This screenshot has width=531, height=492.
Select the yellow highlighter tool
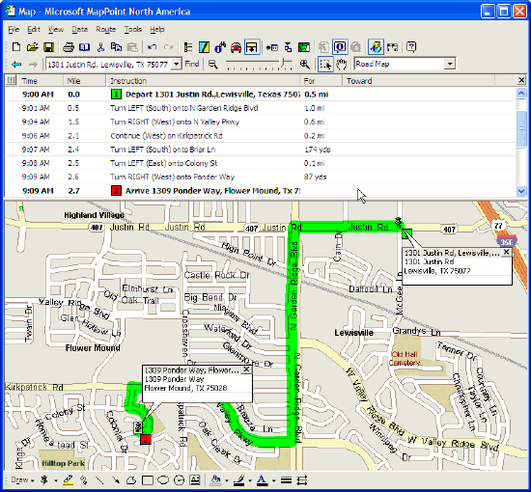point(69,479)
